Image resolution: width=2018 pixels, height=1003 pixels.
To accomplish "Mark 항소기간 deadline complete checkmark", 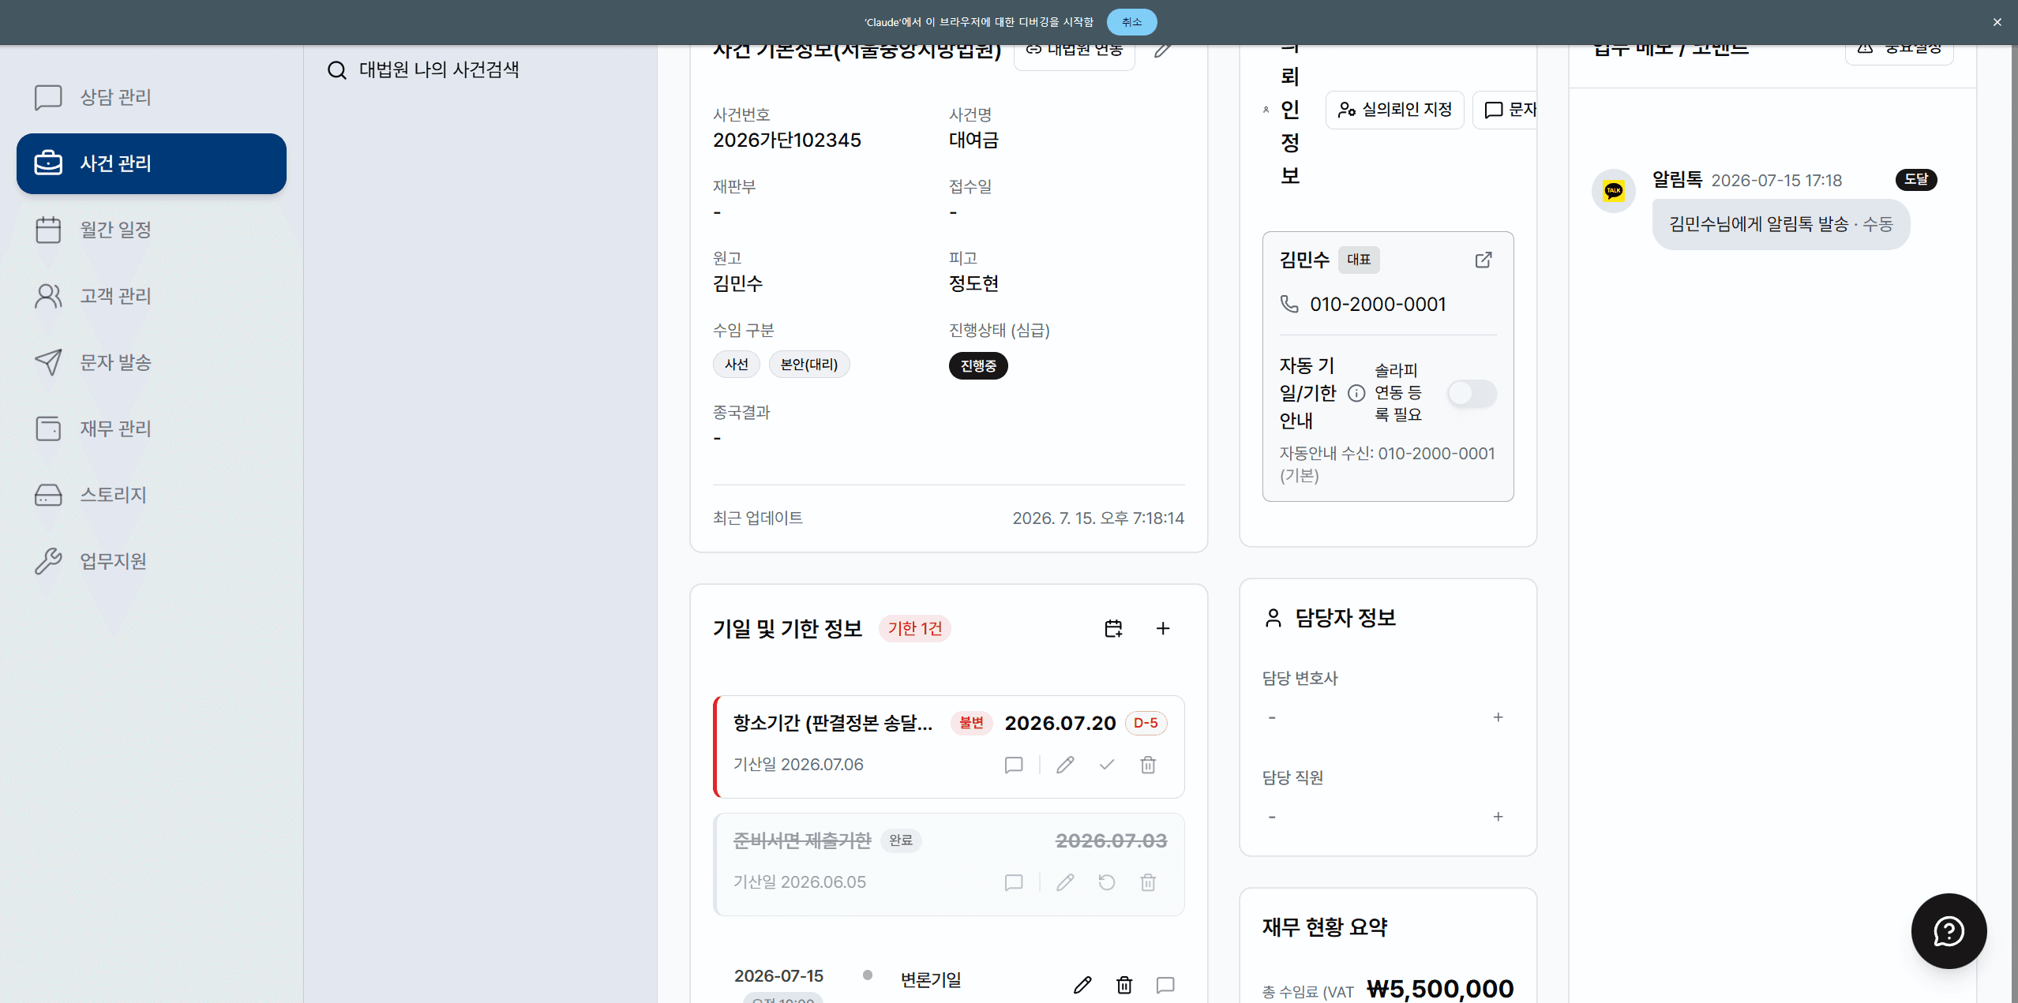I will 1107,765.
